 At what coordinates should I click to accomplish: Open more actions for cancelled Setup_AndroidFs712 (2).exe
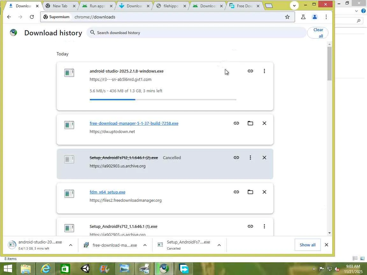click(x=250, y=157)
